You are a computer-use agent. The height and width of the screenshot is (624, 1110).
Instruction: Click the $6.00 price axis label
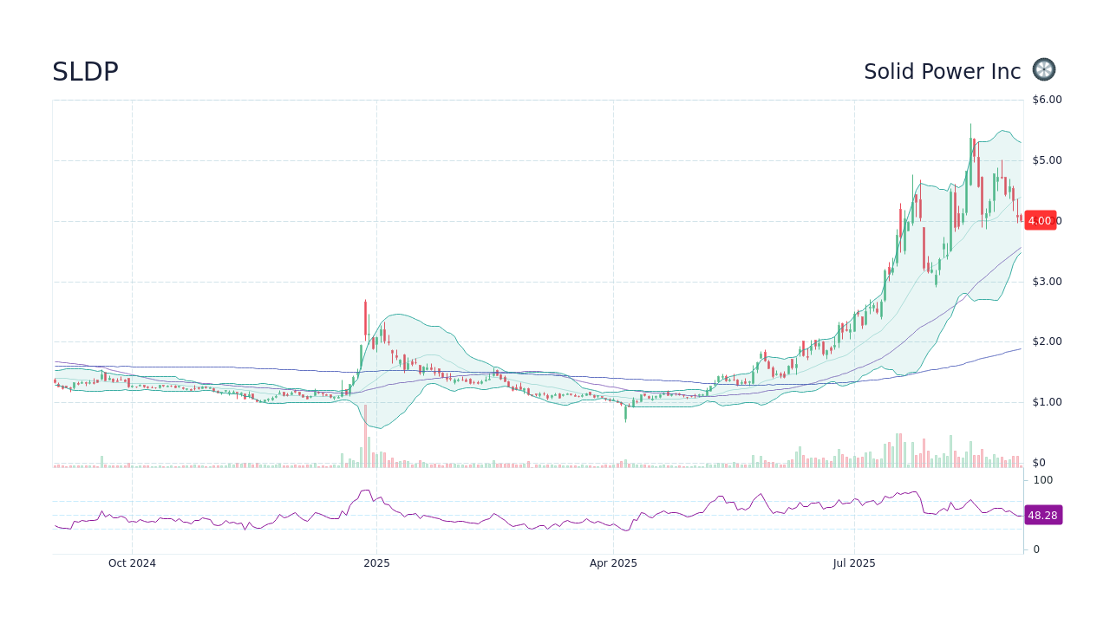click(1047, 100)
